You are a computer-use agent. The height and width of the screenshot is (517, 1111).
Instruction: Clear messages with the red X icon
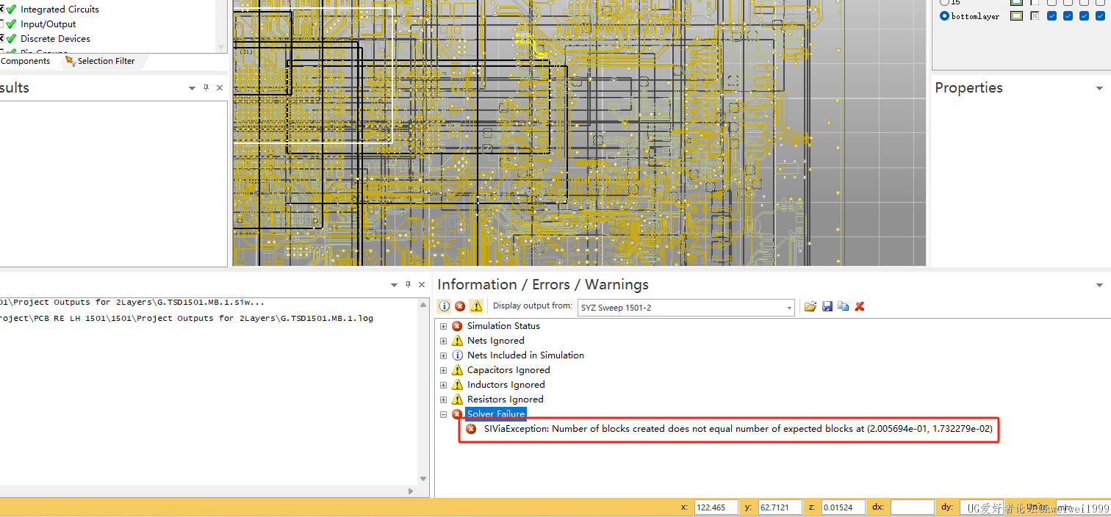pos(860,306)
